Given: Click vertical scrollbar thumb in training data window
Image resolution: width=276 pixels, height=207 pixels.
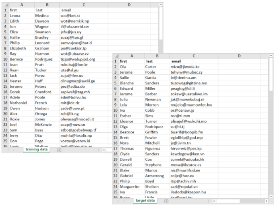Looking at the screenshot, I should click(161, 23).
